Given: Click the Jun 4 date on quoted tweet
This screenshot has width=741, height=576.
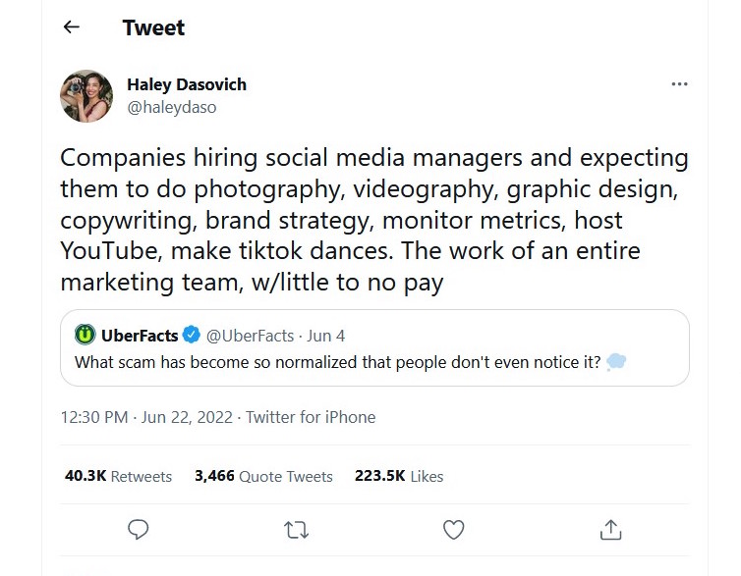Looking at the screenshot, I should 326,336.
